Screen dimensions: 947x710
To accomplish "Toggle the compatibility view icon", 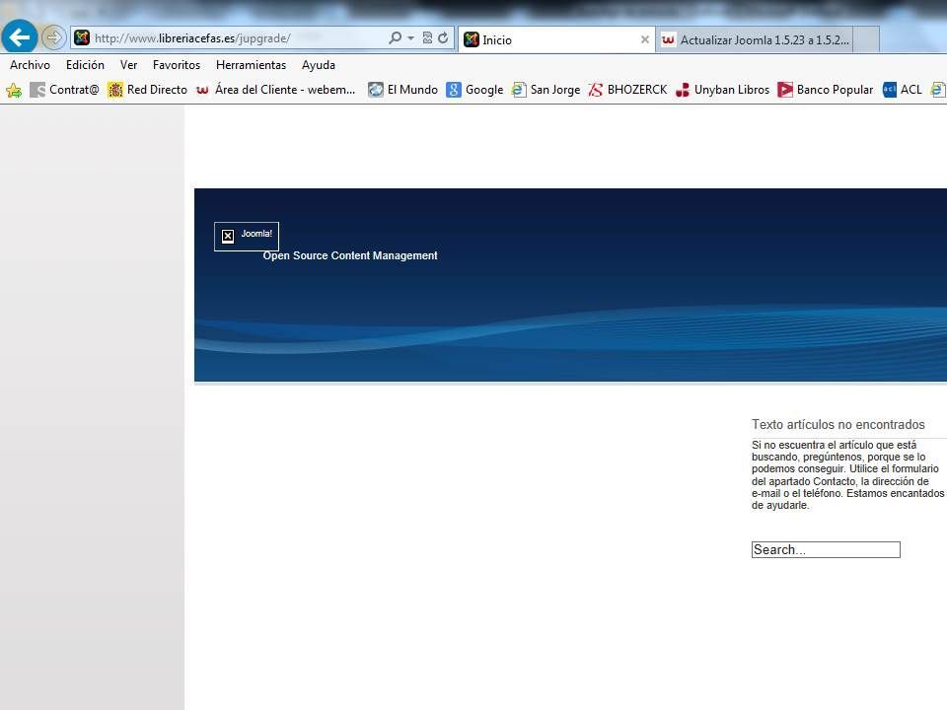I will coord(427,38).
